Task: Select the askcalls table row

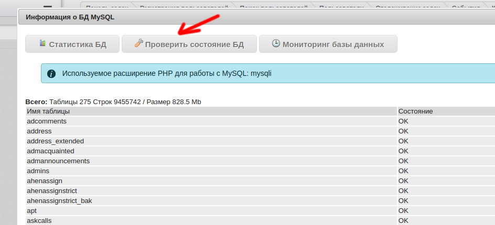Action: pyautogui.click(x=39, y=221)
